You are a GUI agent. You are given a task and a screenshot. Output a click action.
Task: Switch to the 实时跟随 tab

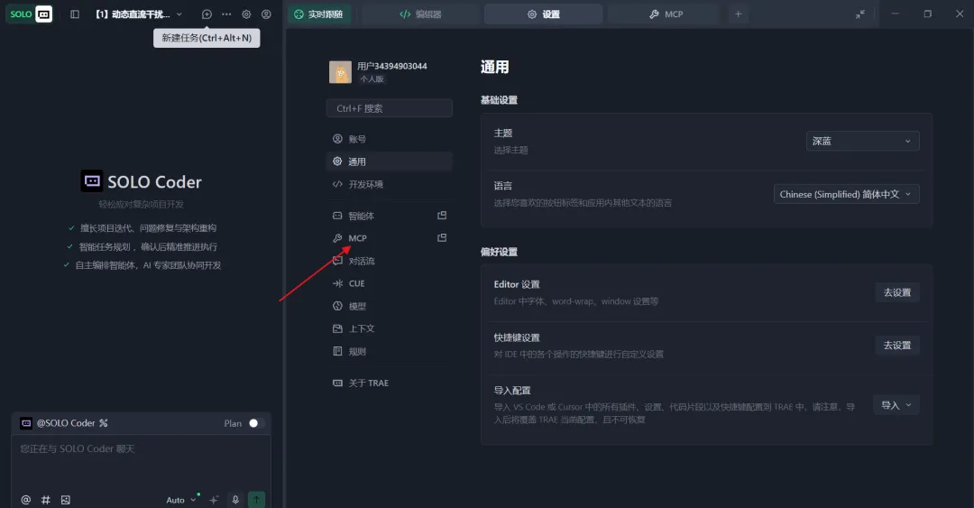pyautogui.click(x=318, y=14)
